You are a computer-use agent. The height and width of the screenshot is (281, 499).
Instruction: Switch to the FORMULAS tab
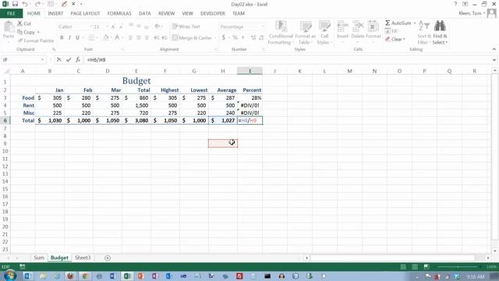tap(119, 13)
